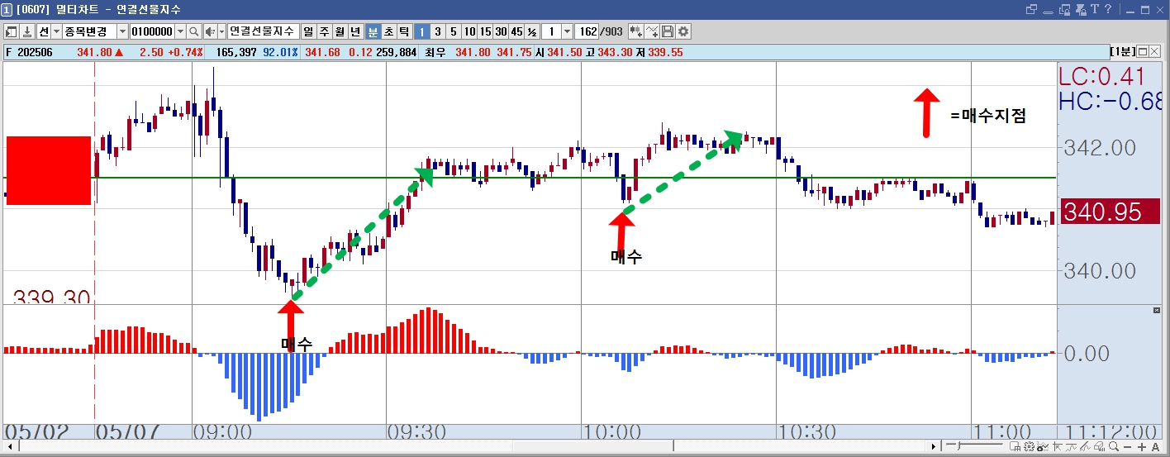Choose the 1-minute interval button
Image resolution: width=1170 pixels, height=457 pixels.
421,31
